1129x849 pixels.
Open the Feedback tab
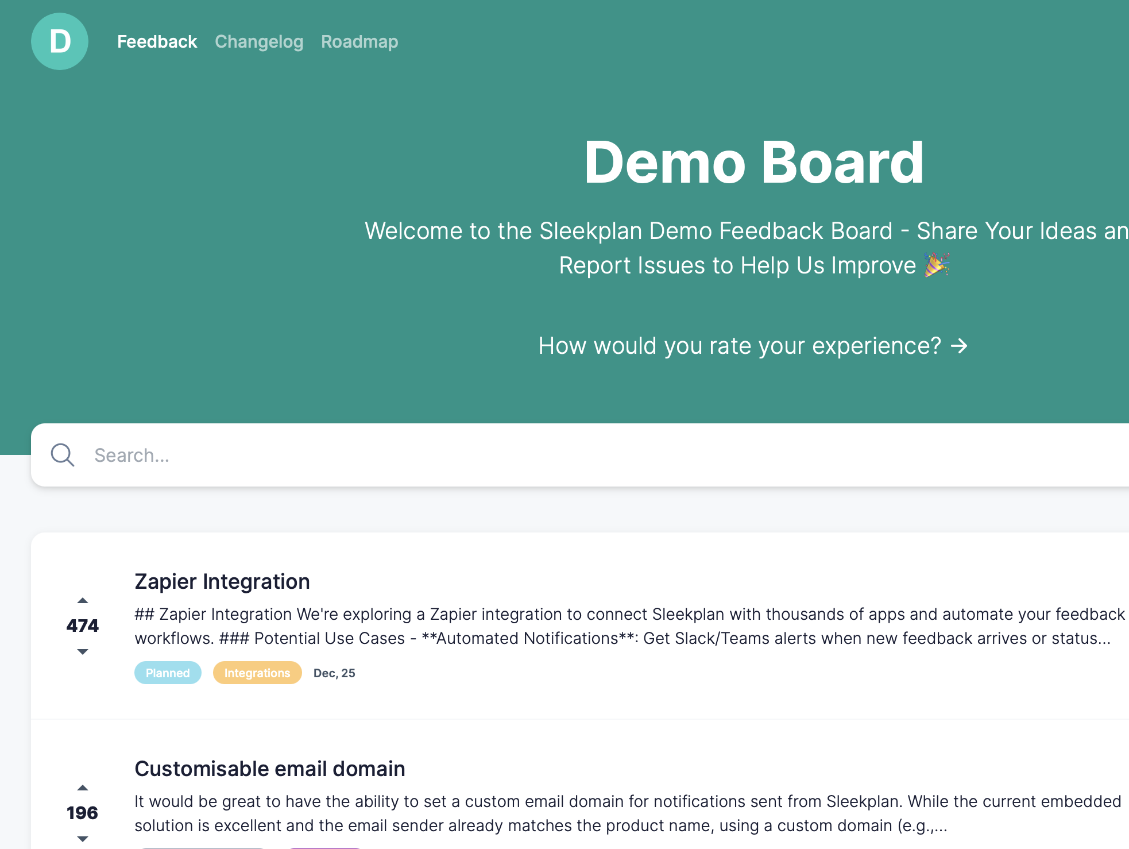pos(157,41)
